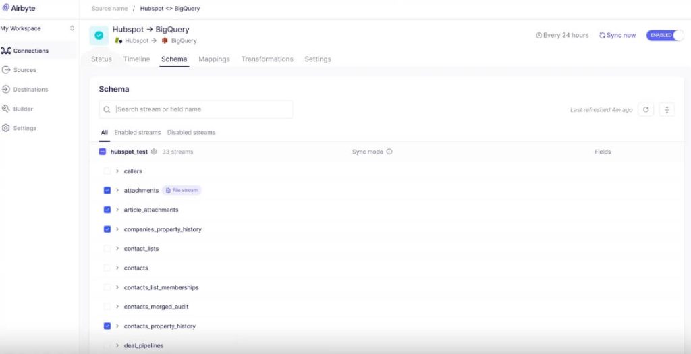Click the BigQuery destination logo icon

coord(165,40)
